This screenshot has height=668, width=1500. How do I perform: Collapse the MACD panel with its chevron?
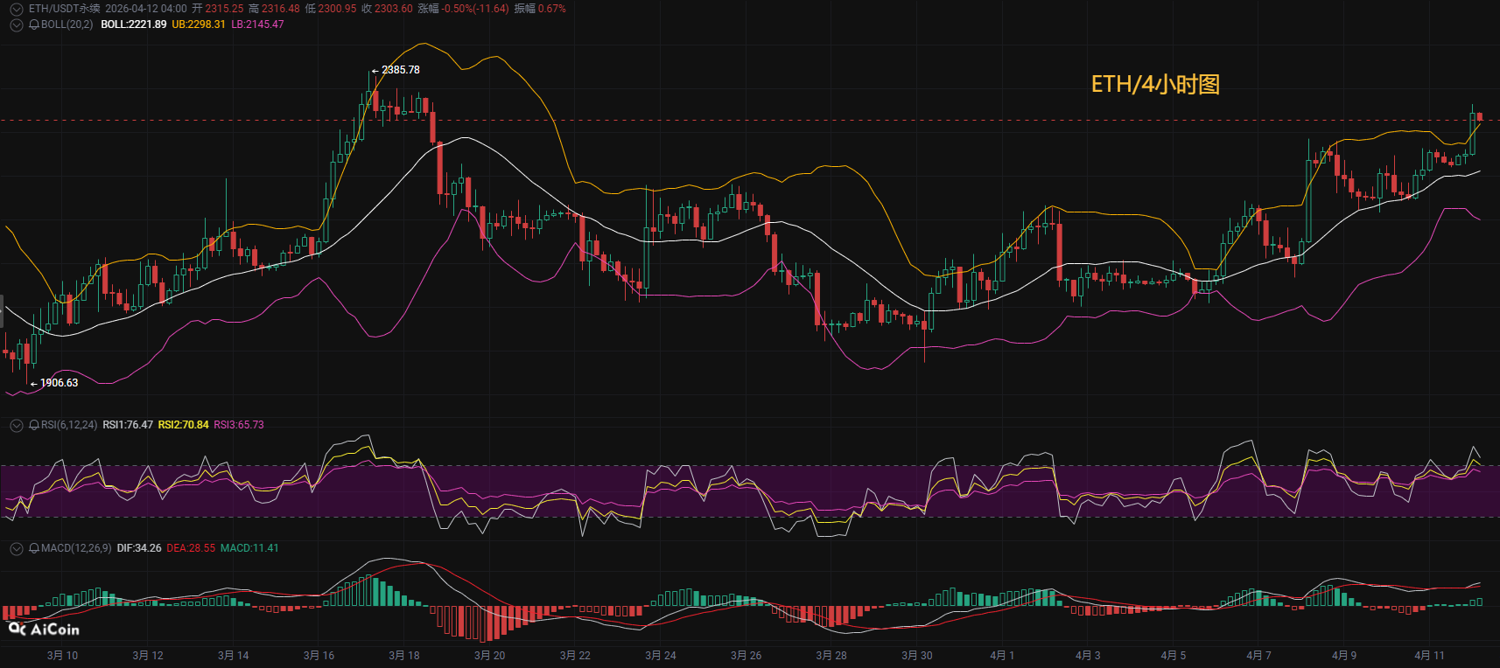point(16,548)
